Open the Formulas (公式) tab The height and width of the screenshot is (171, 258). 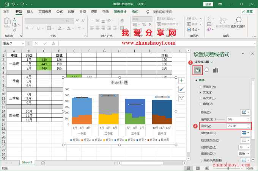(x=60, y=12)
